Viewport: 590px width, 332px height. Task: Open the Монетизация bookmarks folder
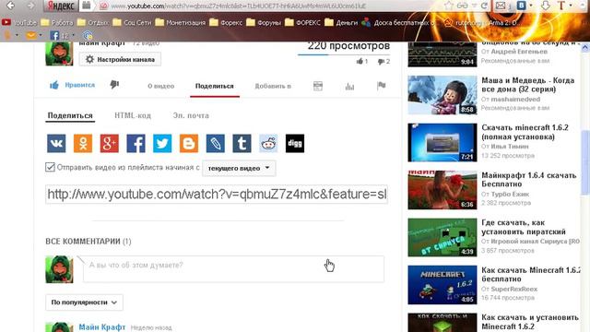[181, 22]
